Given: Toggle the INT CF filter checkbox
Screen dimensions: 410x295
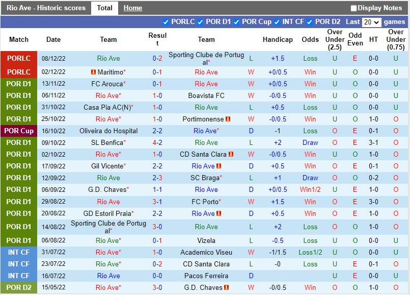Looking at the screenshot, I should [x=277, y=22].
